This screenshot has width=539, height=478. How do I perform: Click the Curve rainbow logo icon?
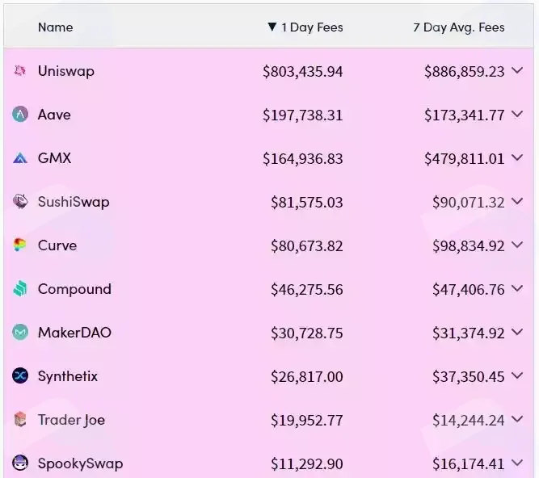(x=20, y=245)
